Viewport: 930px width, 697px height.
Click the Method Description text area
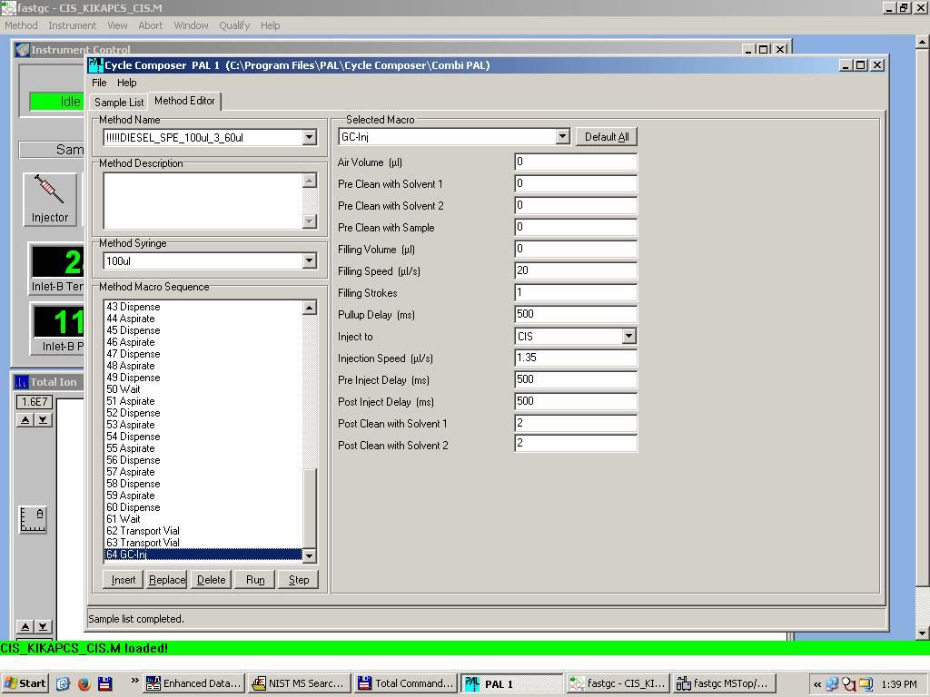pyautogui.click(x=203, y=201)
